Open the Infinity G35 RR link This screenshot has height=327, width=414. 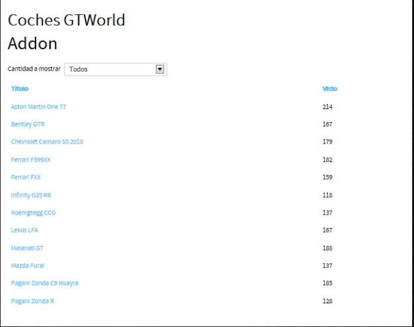pyautogui.click(x=31, y=195)
